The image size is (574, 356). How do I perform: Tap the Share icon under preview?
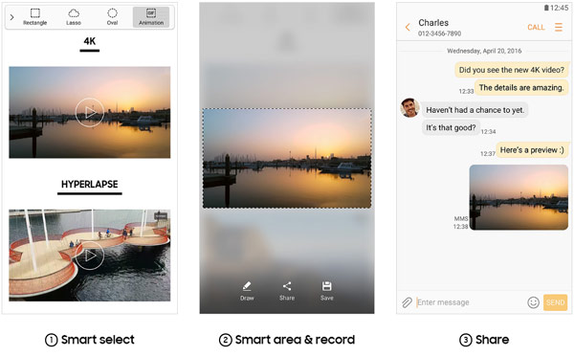click(287, 291)
